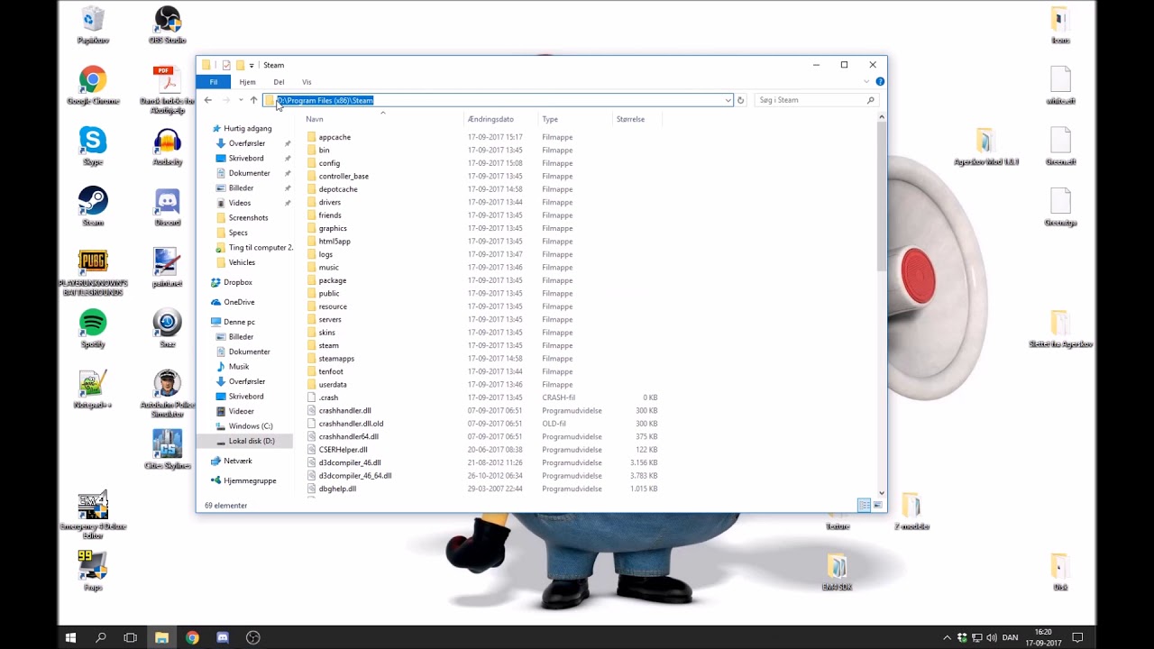The width and height of the screenshot is (1154, 649).
Task: Expand the ribbon with the chevron arrow
Action: [x=866, y=82]
